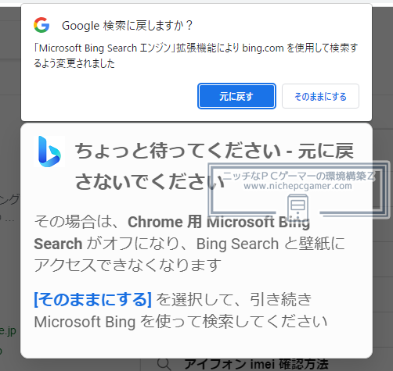This screenshot has height=371, width=393.
Task: Click the blue [そのままにする] text in the Bing popup
Action: [x=93, y=299]
